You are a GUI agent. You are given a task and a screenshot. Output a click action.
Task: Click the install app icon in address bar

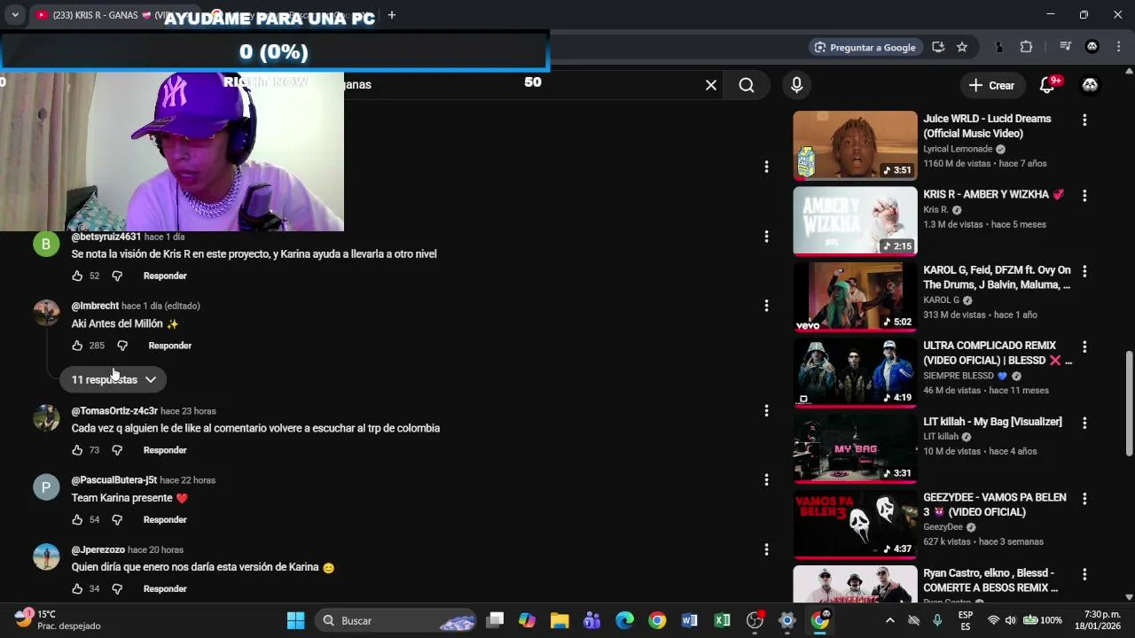pyautogui.click(x=938, y=47)
